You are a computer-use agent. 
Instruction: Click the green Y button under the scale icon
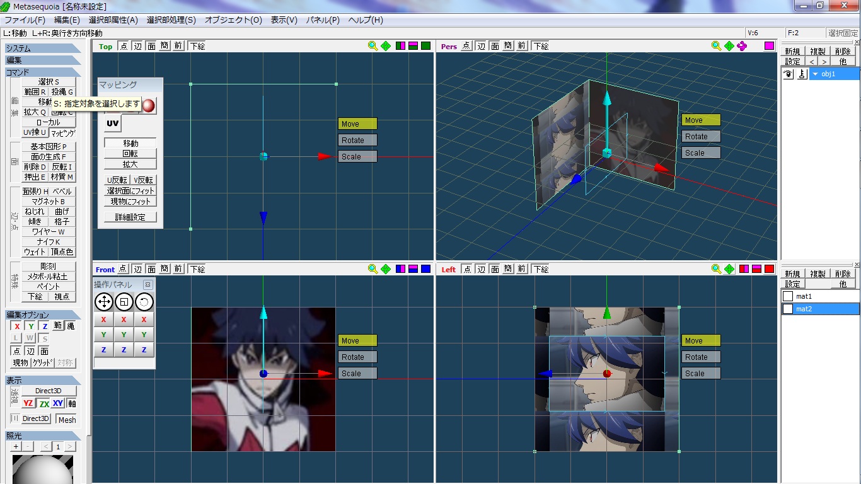(x=124, y=335)
